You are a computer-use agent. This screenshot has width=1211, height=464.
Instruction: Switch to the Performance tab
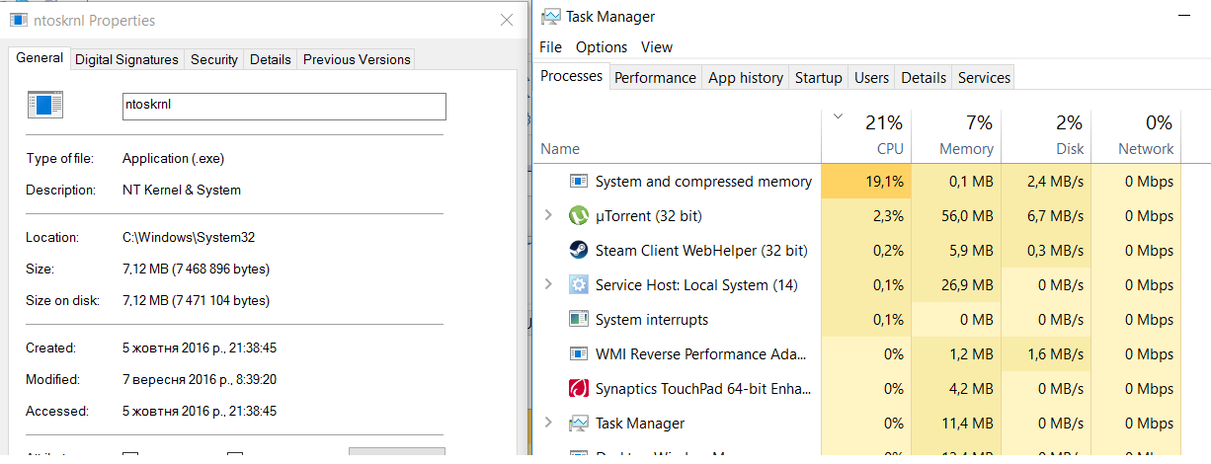tap(655, 77)
